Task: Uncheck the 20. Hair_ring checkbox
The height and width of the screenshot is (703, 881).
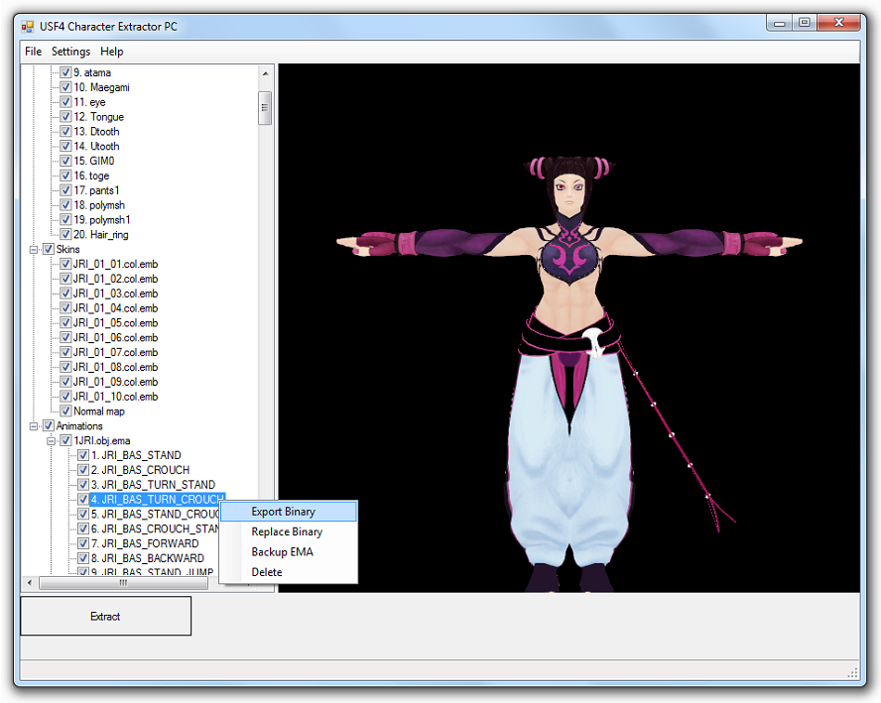Action: [x=65, y=234]
